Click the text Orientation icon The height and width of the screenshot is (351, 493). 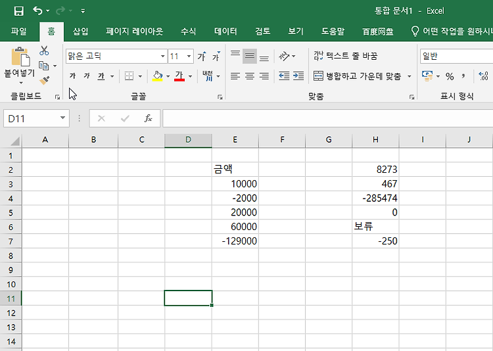click(284, 57)
